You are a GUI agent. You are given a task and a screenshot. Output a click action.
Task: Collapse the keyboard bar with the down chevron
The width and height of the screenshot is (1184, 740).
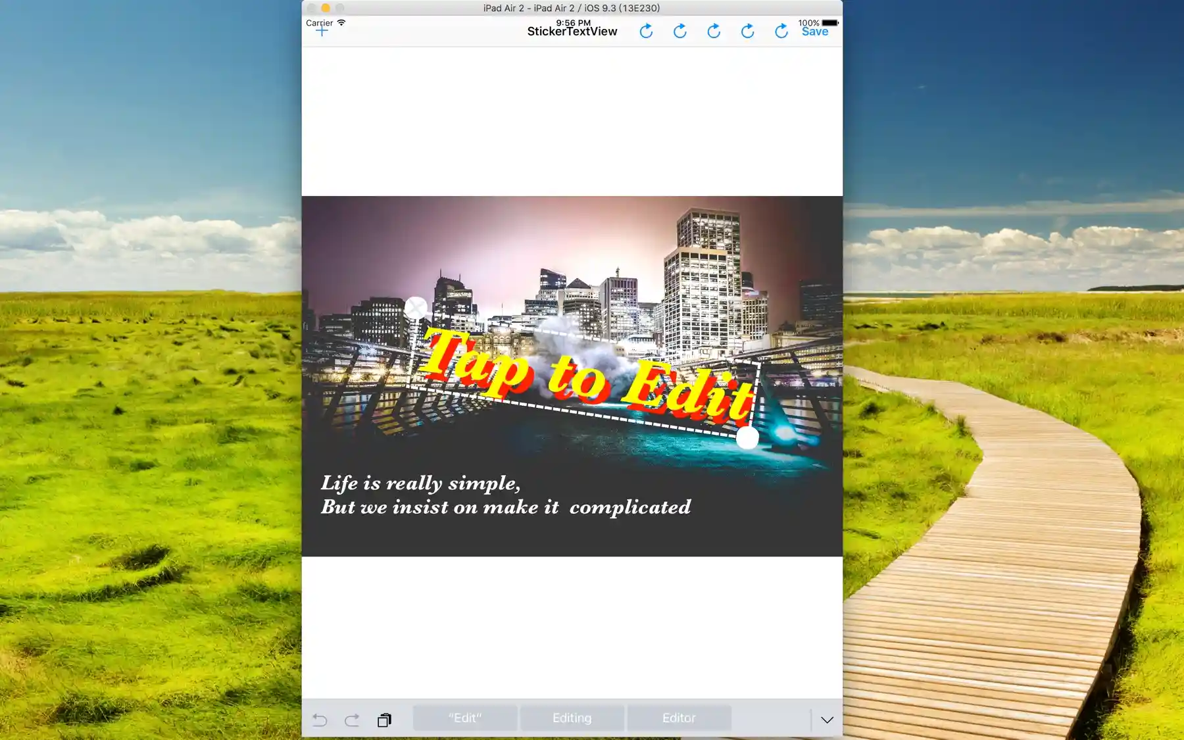point(827,720)
